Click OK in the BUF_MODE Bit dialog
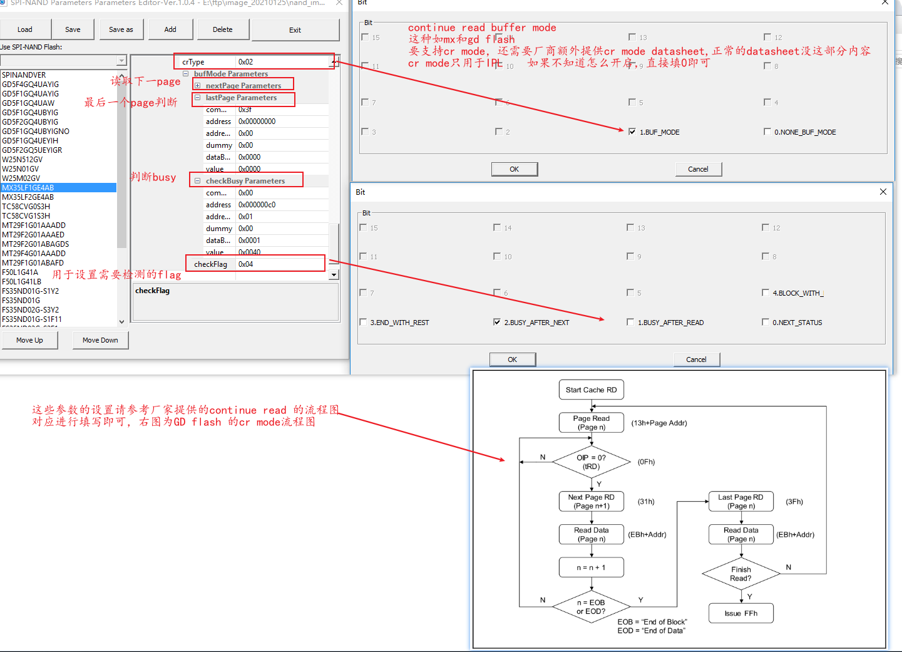Screen dimensions: 902x652 point(514,169)
